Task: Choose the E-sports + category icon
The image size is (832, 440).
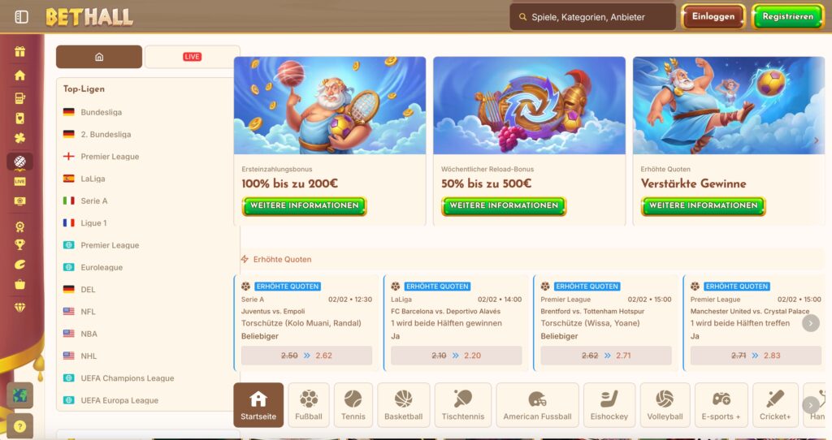Action: (721, 405)
